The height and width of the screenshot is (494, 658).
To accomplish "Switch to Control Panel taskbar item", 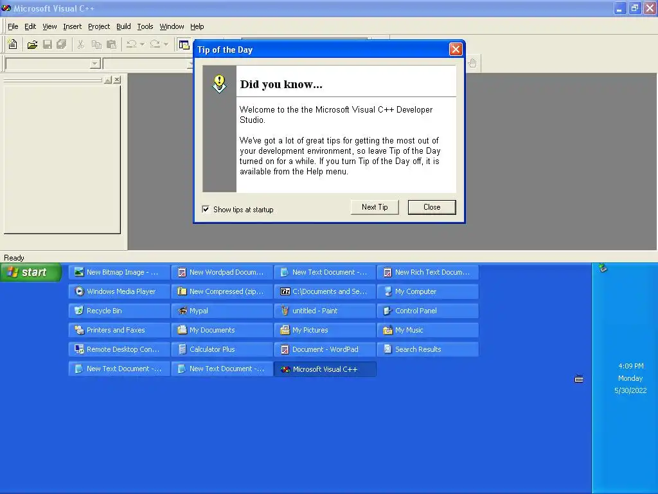I will click(x=427, y=311).
